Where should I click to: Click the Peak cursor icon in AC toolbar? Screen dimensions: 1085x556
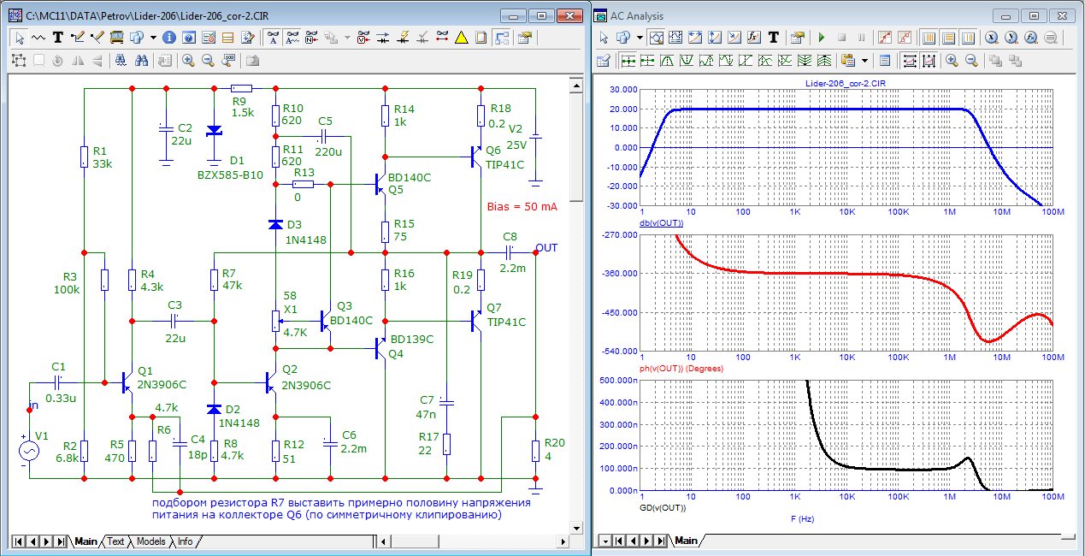coord(669,60)
